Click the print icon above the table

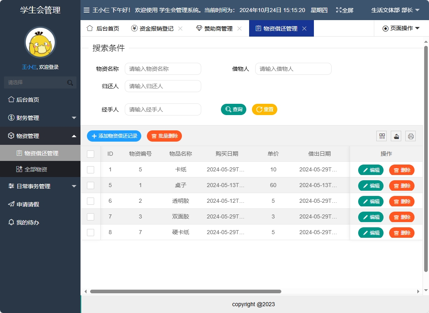click(x=410, y=136)
